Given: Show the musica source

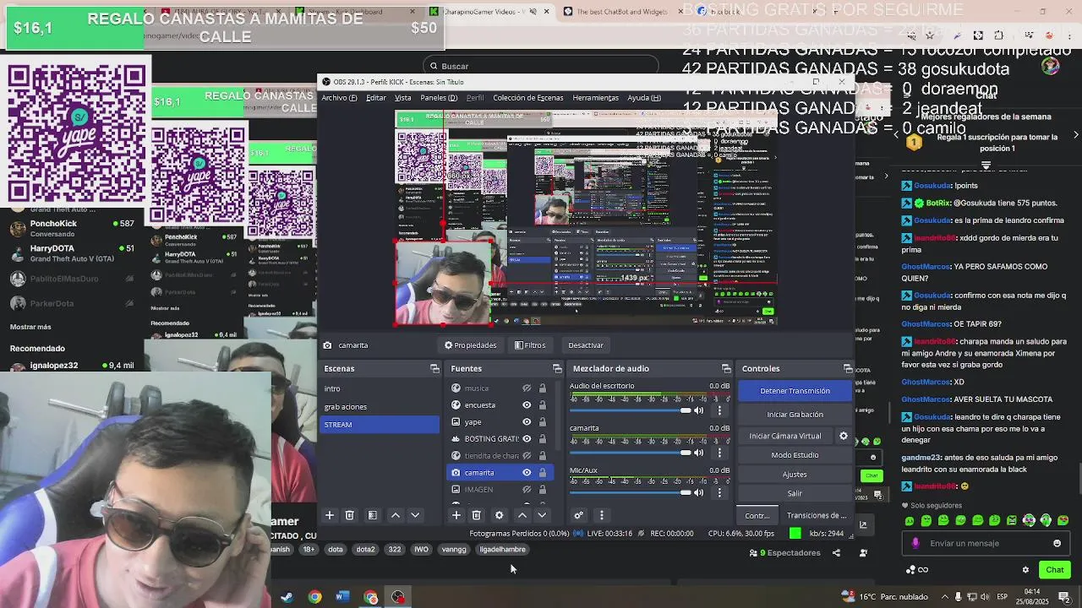Looking at the screenshot, I should pyautogui.click(x=527, y=388).
